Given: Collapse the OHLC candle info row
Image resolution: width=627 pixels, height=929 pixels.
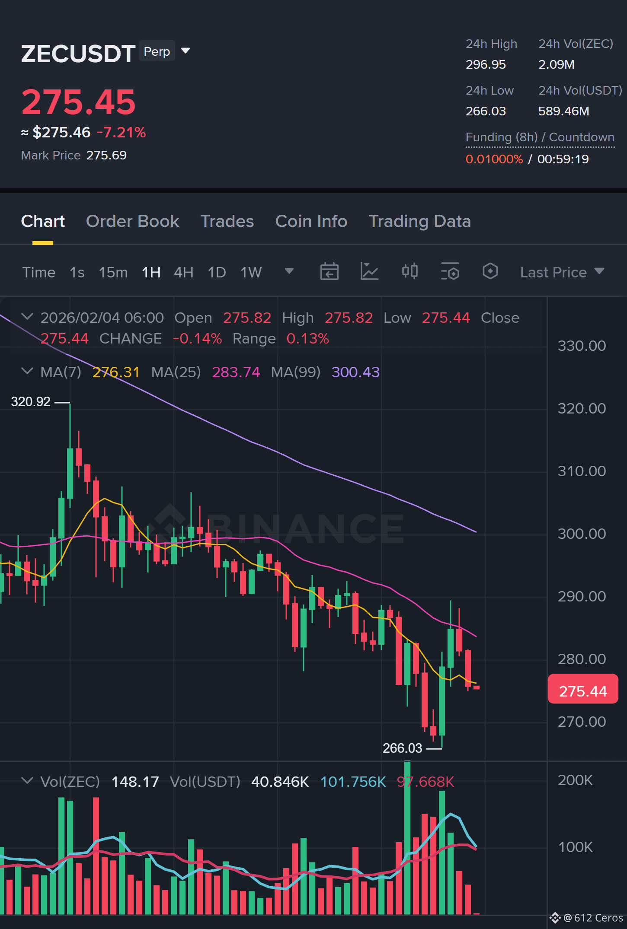Looking at the screenshot, I should coord(27,317).
